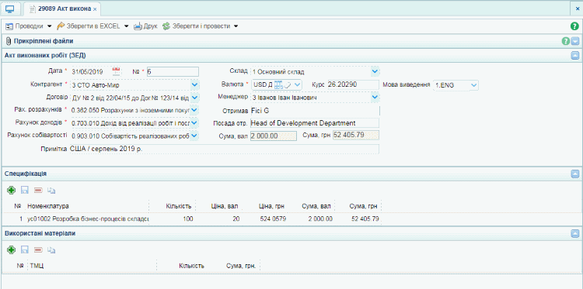583x289 pixels.
Task: Add a row in Використані матеріали with green plus
Action: (11, 250)
